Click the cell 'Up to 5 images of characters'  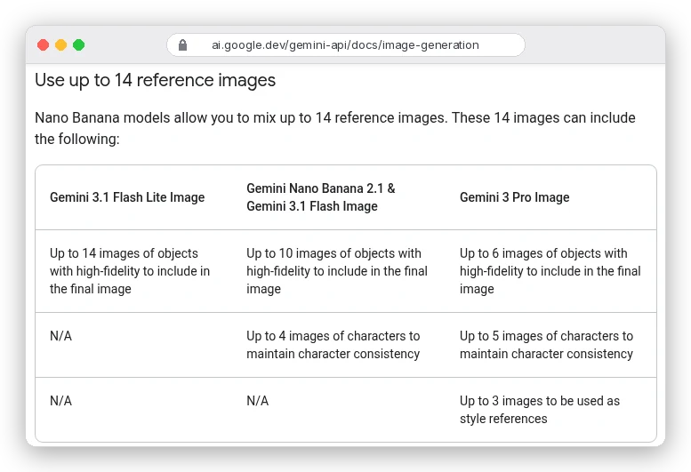pyautogui.click(x=546, y=345)
